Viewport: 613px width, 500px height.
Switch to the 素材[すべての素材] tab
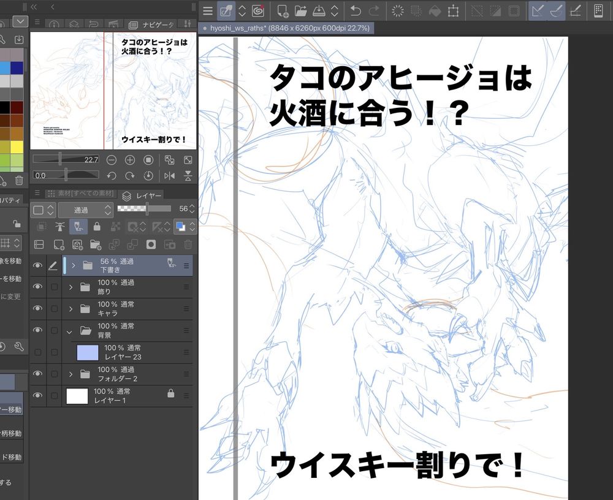click(82, 194)
